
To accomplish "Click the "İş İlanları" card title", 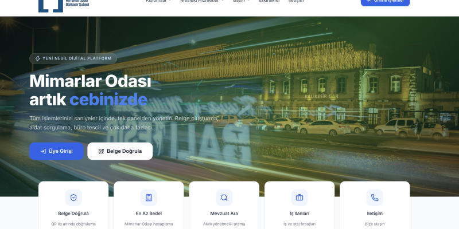I will click(x=299, y=214).
